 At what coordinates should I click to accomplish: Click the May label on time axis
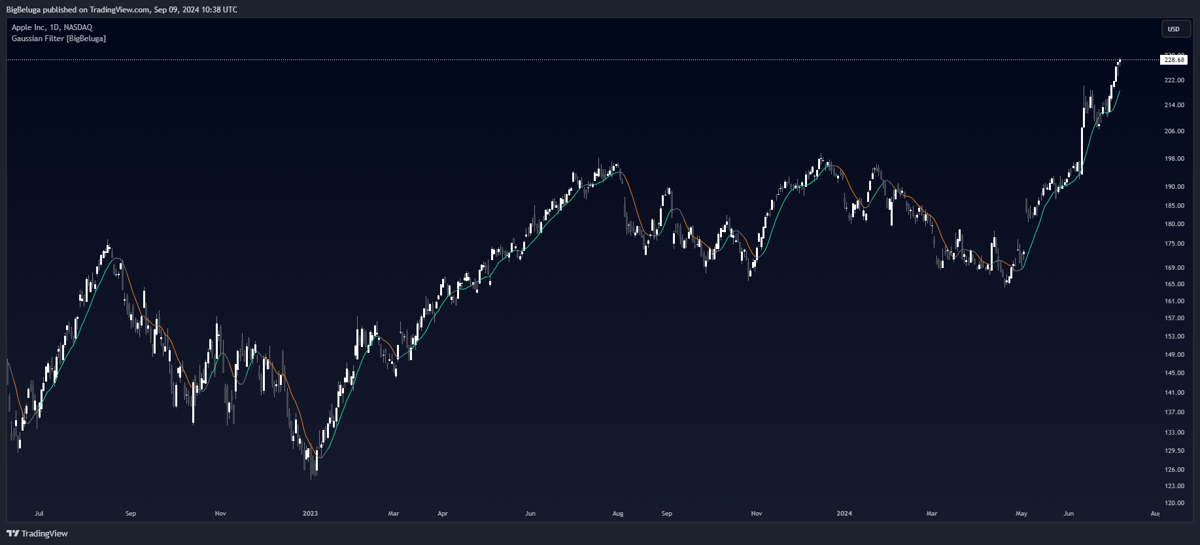1021,514
